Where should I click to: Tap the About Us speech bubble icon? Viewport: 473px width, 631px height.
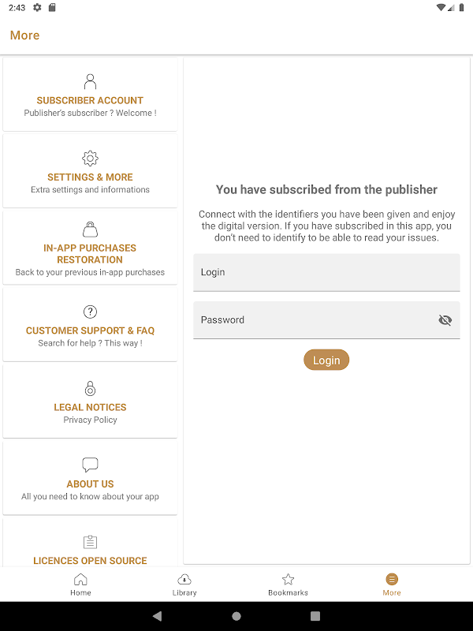90,465
